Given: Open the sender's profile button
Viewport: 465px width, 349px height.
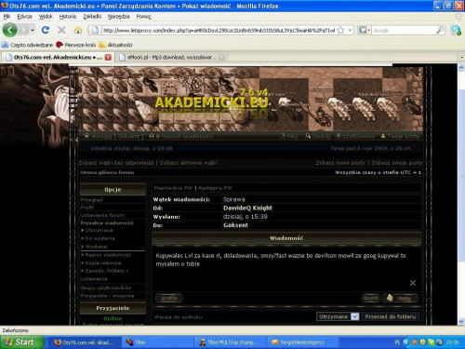Looking at the screenshot, I should [x=169, y=298].
